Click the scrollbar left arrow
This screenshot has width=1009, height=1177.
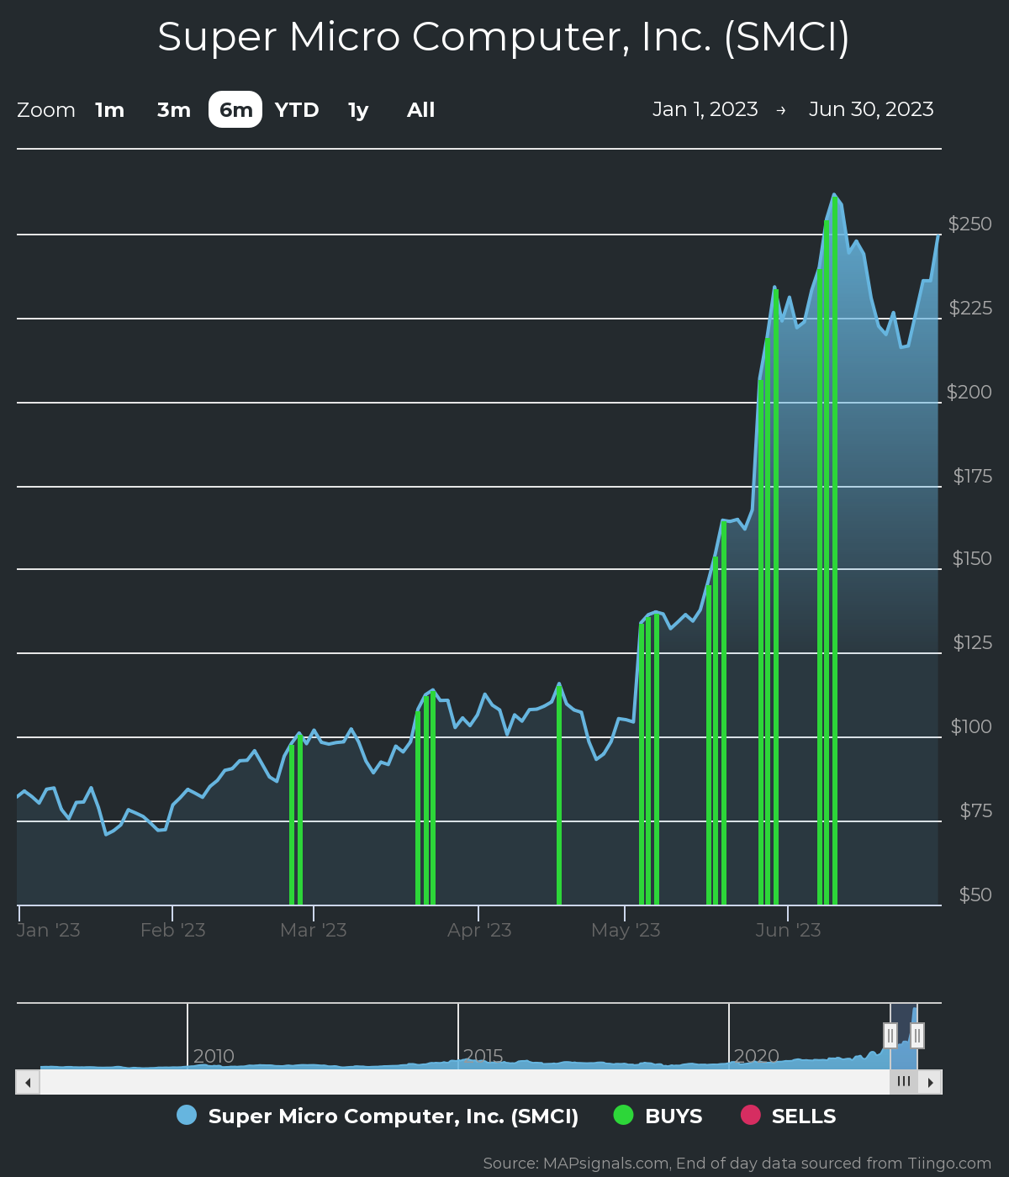tap(28, 1082)
